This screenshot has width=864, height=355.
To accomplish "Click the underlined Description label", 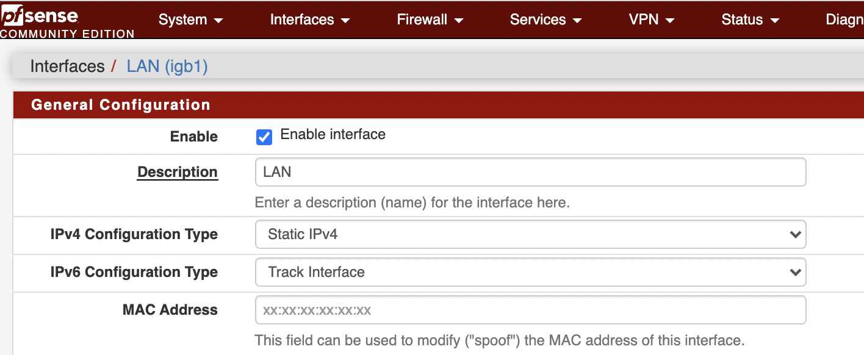I will tap(178, 172).
